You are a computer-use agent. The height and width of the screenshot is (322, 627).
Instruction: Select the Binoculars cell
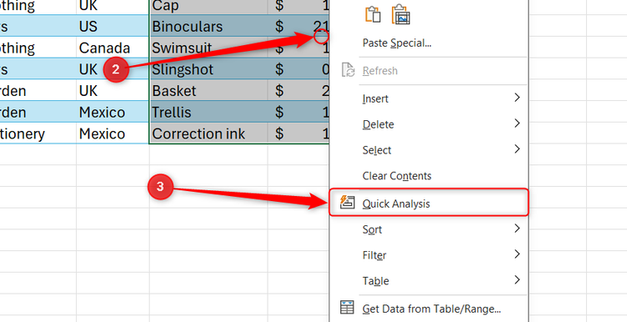208,27
